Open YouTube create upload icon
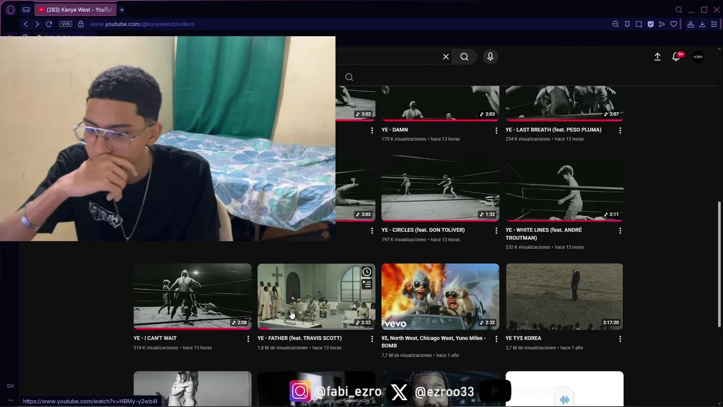723x407 pixels. (x=657, y=57)
